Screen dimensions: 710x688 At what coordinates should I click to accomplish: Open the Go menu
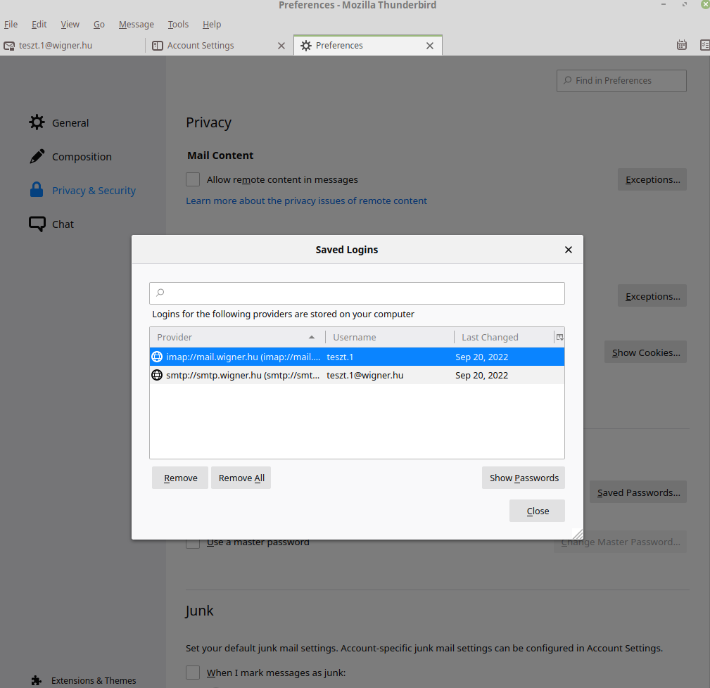[x=99, y=25]
